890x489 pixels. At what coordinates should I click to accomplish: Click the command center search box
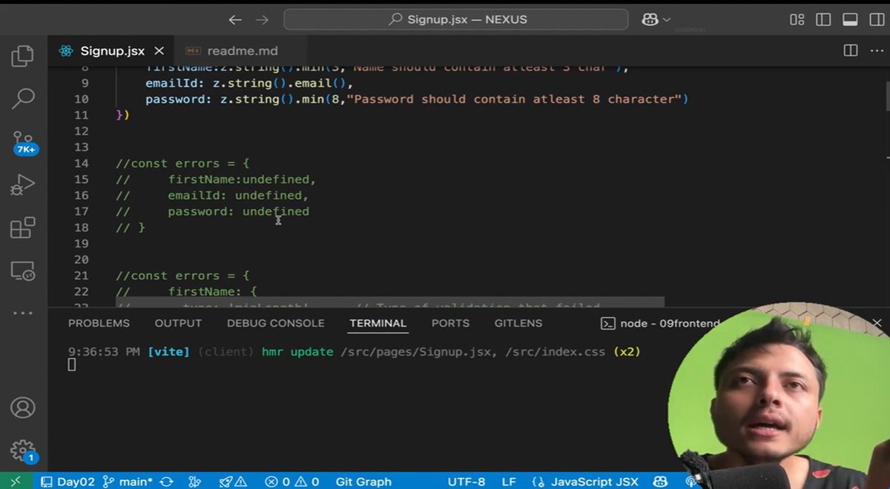click(x=455, y=19)
